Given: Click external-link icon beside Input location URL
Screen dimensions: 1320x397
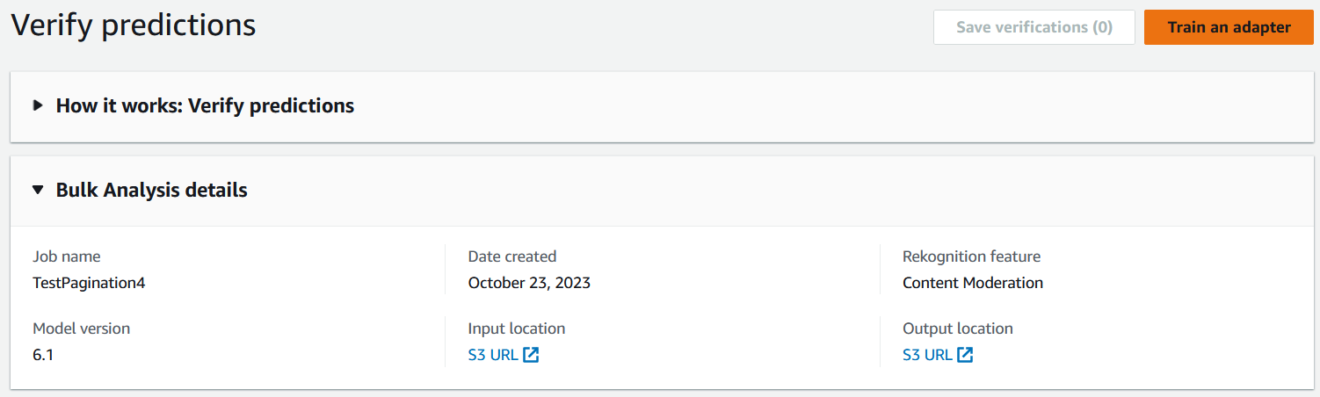Looking at the screenshot, I should [531, 355].
